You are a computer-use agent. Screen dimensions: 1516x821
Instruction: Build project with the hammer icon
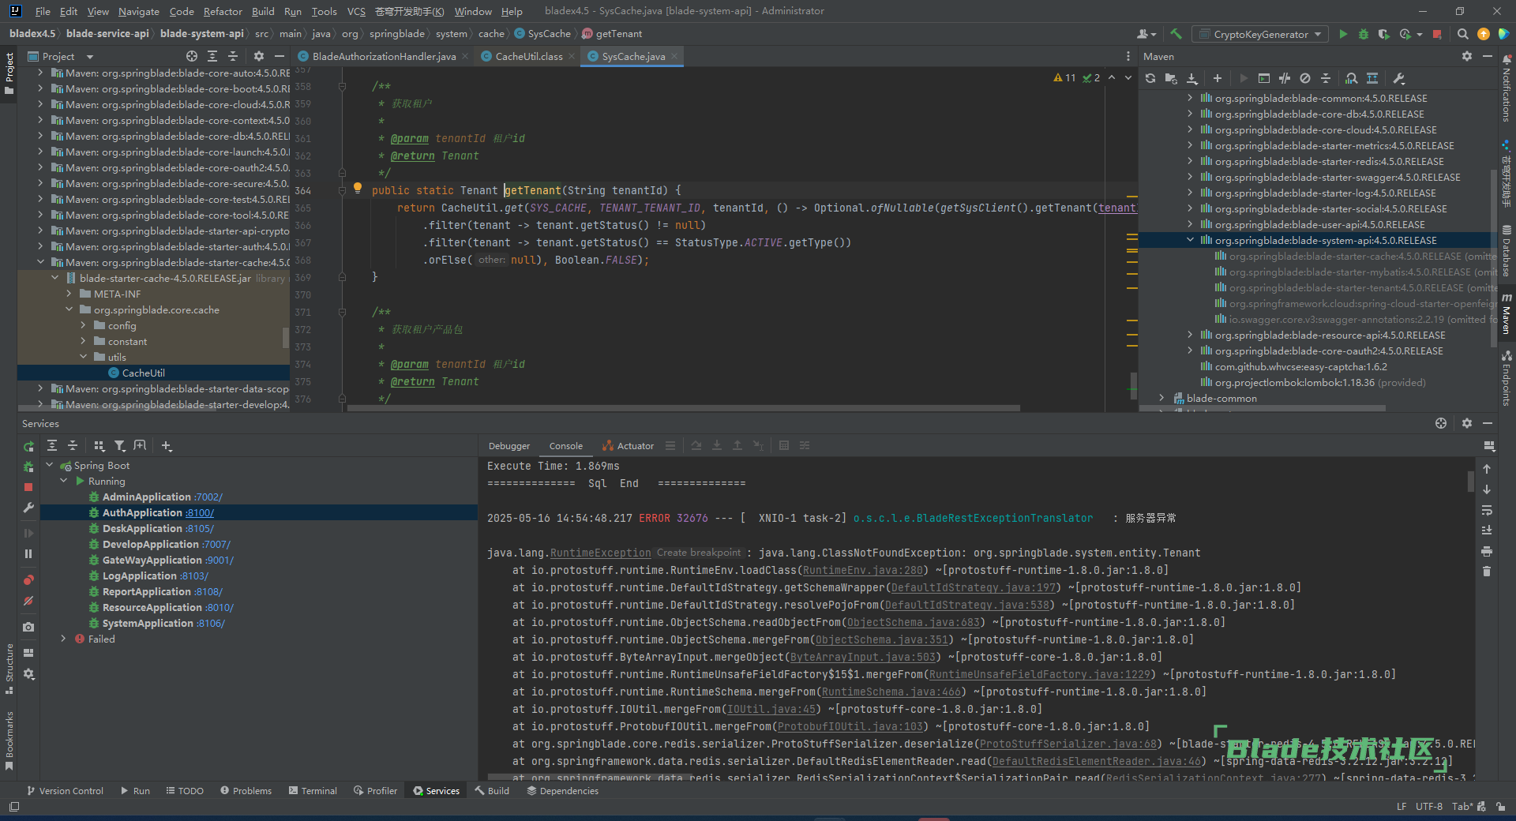1176,34
